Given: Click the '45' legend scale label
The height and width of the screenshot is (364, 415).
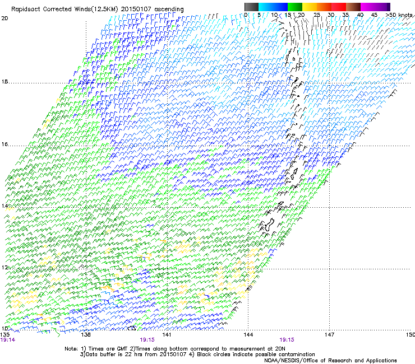Looking at the screenshot, I should 374,15.
